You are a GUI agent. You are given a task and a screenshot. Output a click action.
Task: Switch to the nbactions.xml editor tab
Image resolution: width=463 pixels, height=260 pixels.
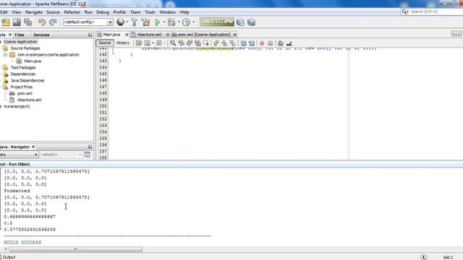point(148,35)
